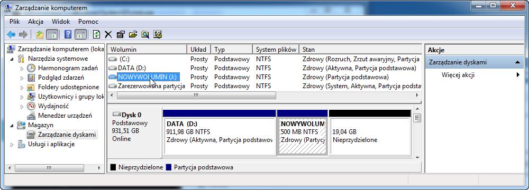Click Stan cell Zdrowy (Partycja podstawowa)
529x190 pixels.
tap(345, 77)
